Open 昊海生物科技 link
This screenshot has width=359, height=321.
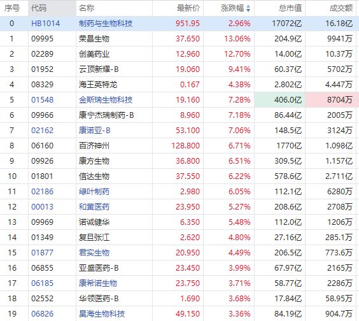102,314
